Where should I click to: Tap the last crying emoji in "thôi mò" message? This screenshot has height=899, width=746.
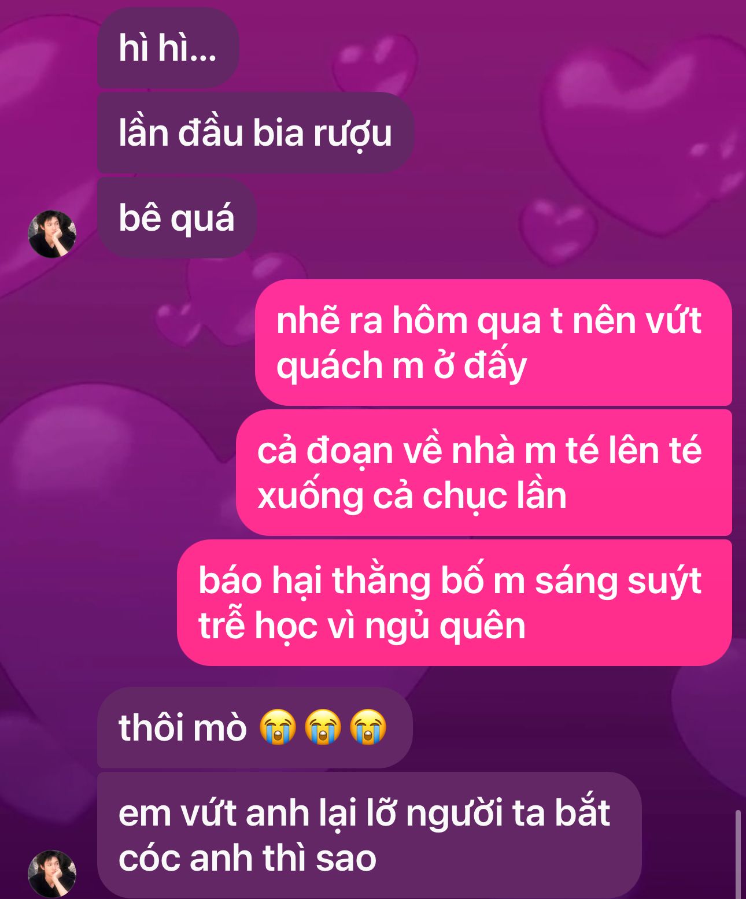click(368, 727)
